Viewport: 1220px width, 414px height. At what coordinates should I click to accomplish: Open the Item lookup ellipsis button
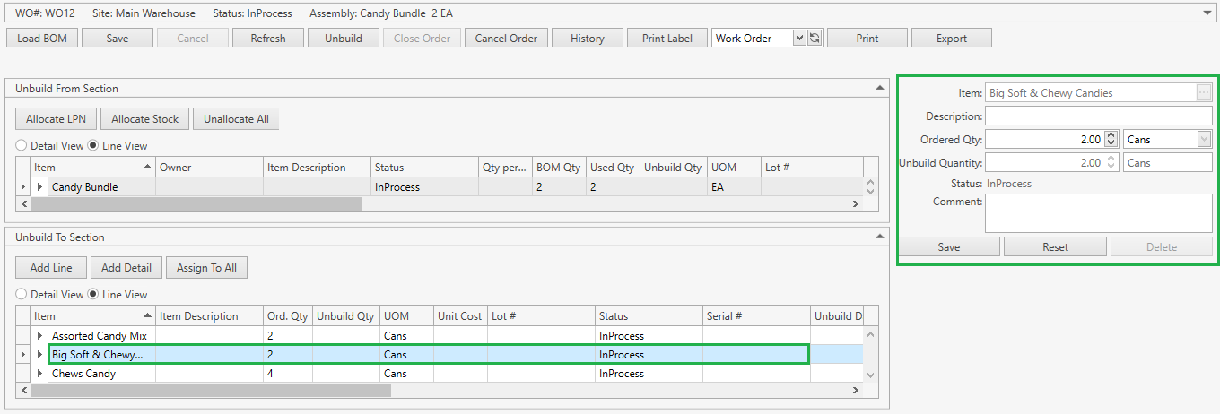[x=1204, y=92]
